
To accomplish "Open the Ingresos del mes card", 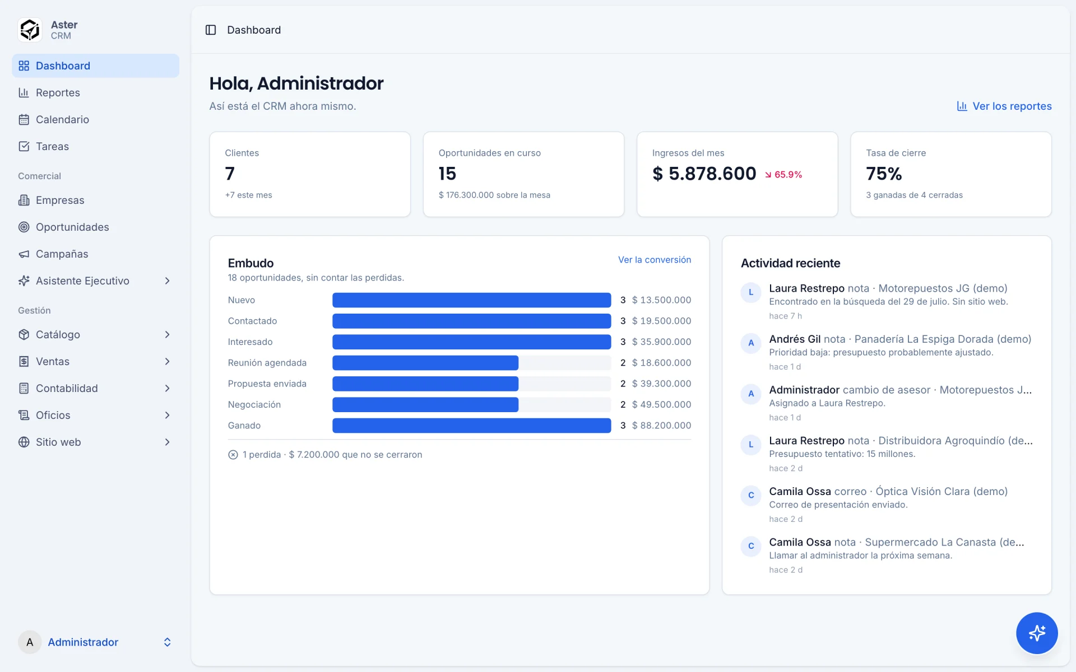I will tap(737, 174).
